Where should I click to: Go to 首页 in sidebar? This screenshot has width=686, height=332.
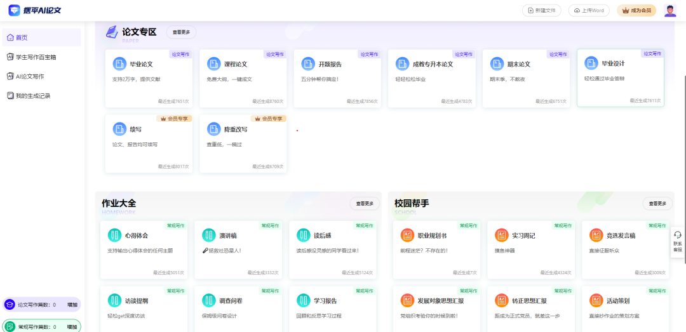point(41,37)
